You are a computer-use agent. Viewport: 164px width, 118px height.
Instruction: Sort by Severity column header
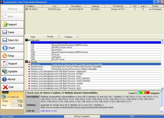155,6
